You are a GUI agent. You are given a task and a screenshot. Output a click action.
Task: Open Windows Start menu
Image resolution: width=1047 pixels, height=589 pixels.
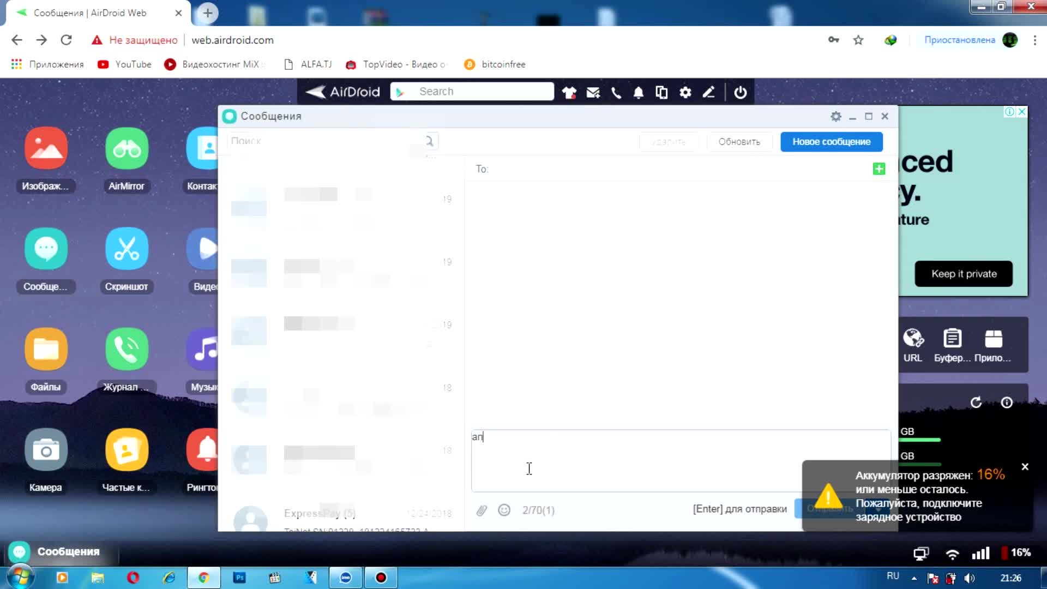[x=20, y=578]
